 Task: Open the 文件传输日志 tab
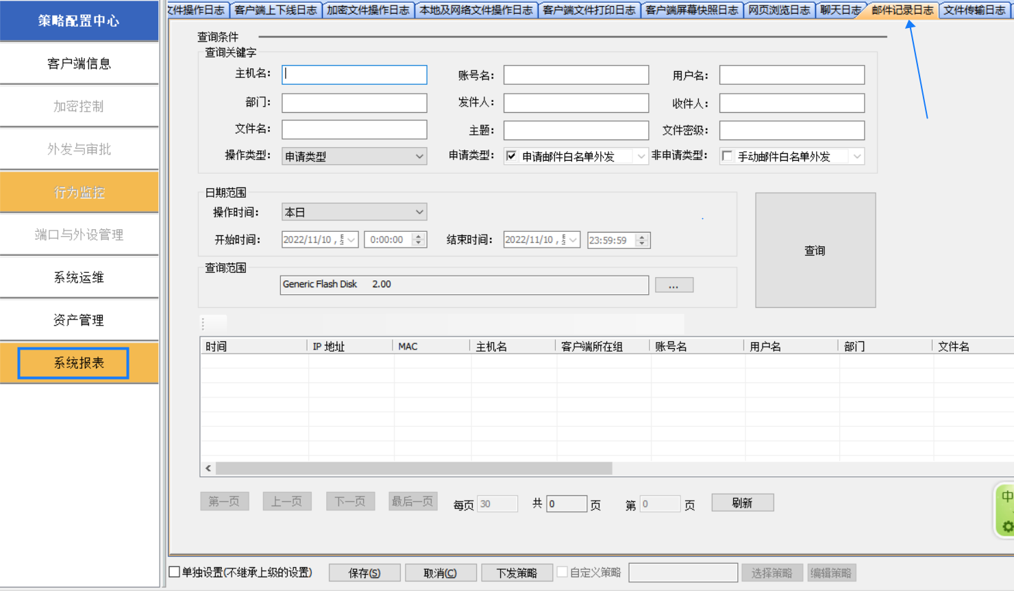tap(974, 10)
